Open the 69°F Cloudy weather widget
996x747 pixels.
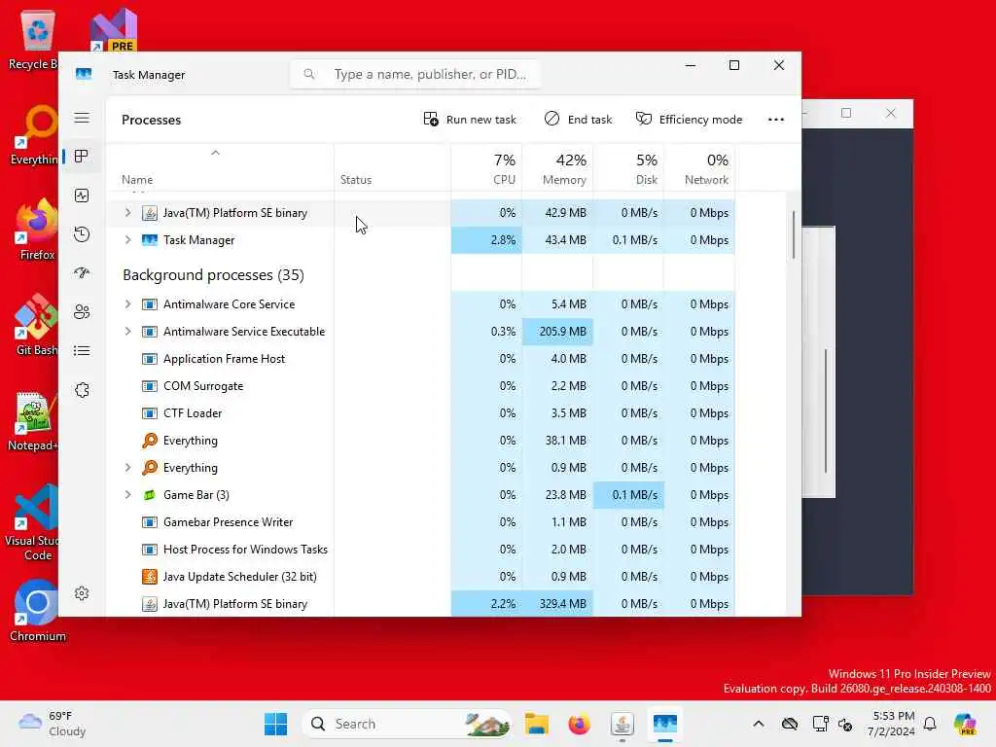[x=53, y=724]
